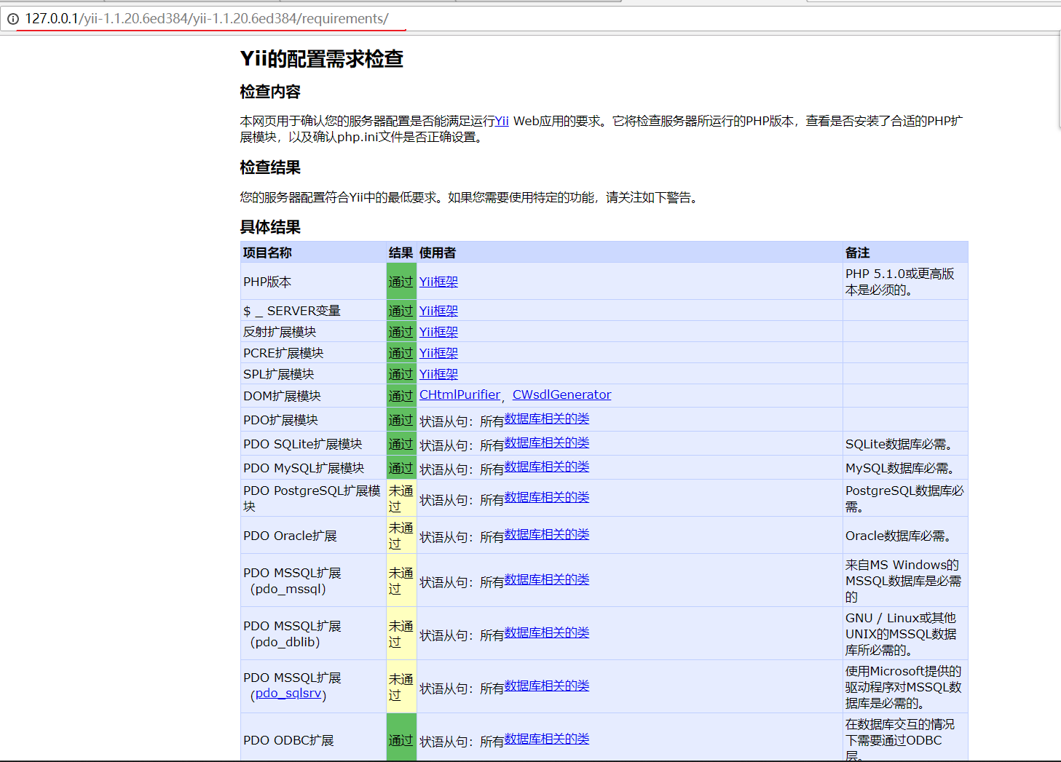Viewport: 1061px width, 762px height.
Task: Open 数据库相关的类 link in PDO PostgreSQL row
Action: tap(547, 497)
